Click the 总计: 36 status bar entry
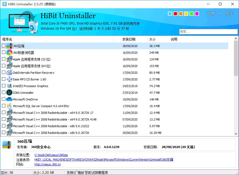This screenshot has width=239, height=175. click(x=7, y=173)
